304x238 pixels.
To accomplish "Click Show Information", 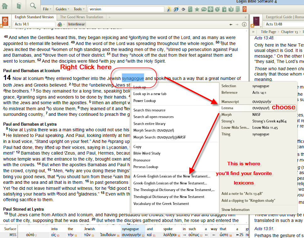I will point(235,210).
